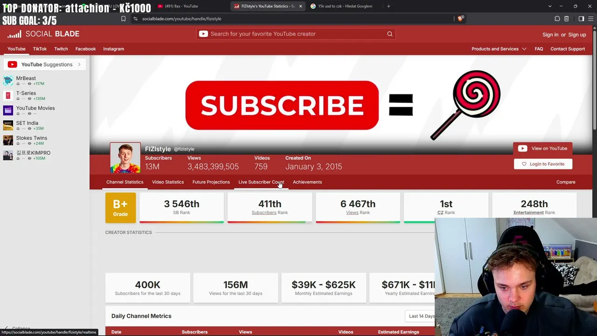Bookmark this page with bookmark icon

coord(123,19)
